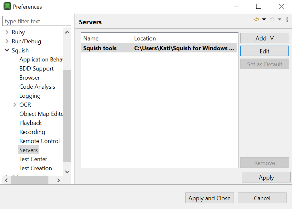Open the View Menu via the vertical dots icon
292x209 pixels.
[x=287, y=19]
